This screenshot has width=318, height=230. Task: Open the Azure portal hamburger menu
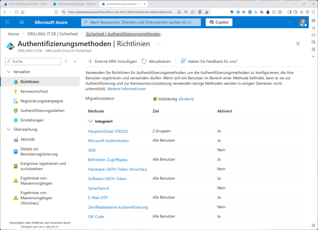coord(22,22)
